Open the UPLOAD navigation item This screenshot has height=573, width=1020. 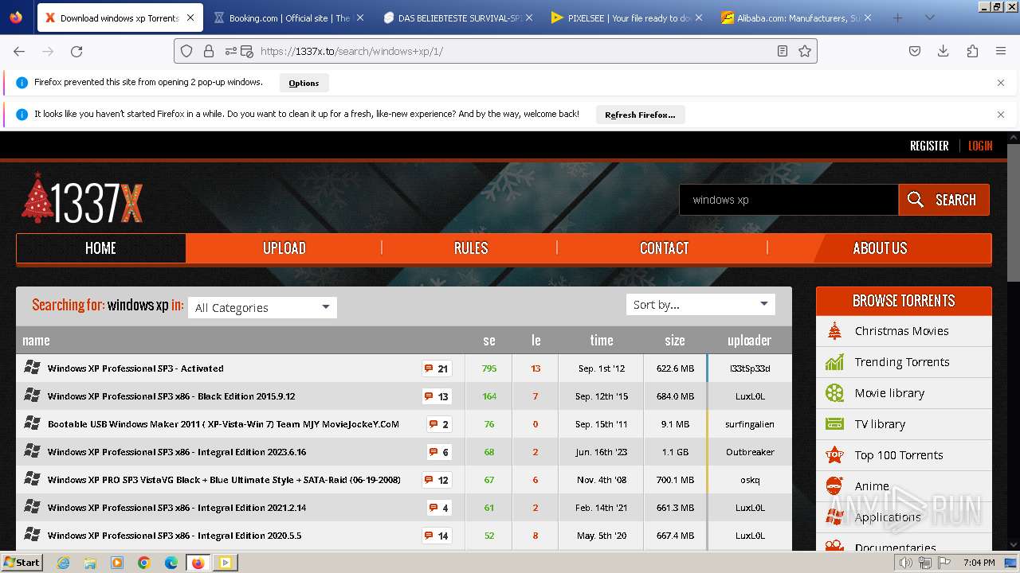coord(284,248)
